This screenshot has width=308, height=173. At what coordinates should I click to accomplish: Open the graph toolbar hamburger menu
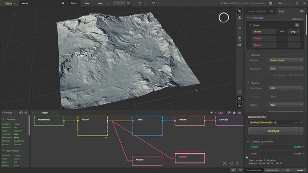(240, 112)
